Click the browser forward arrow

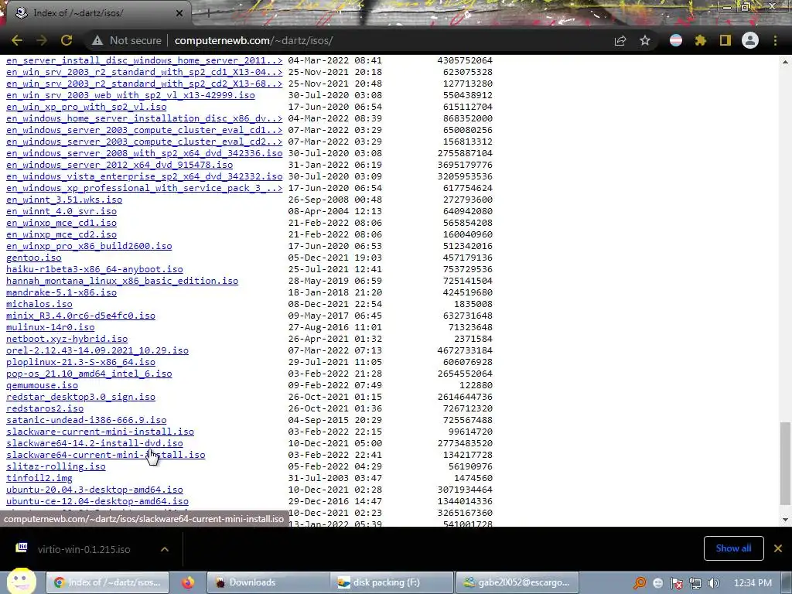pos(42,40)
